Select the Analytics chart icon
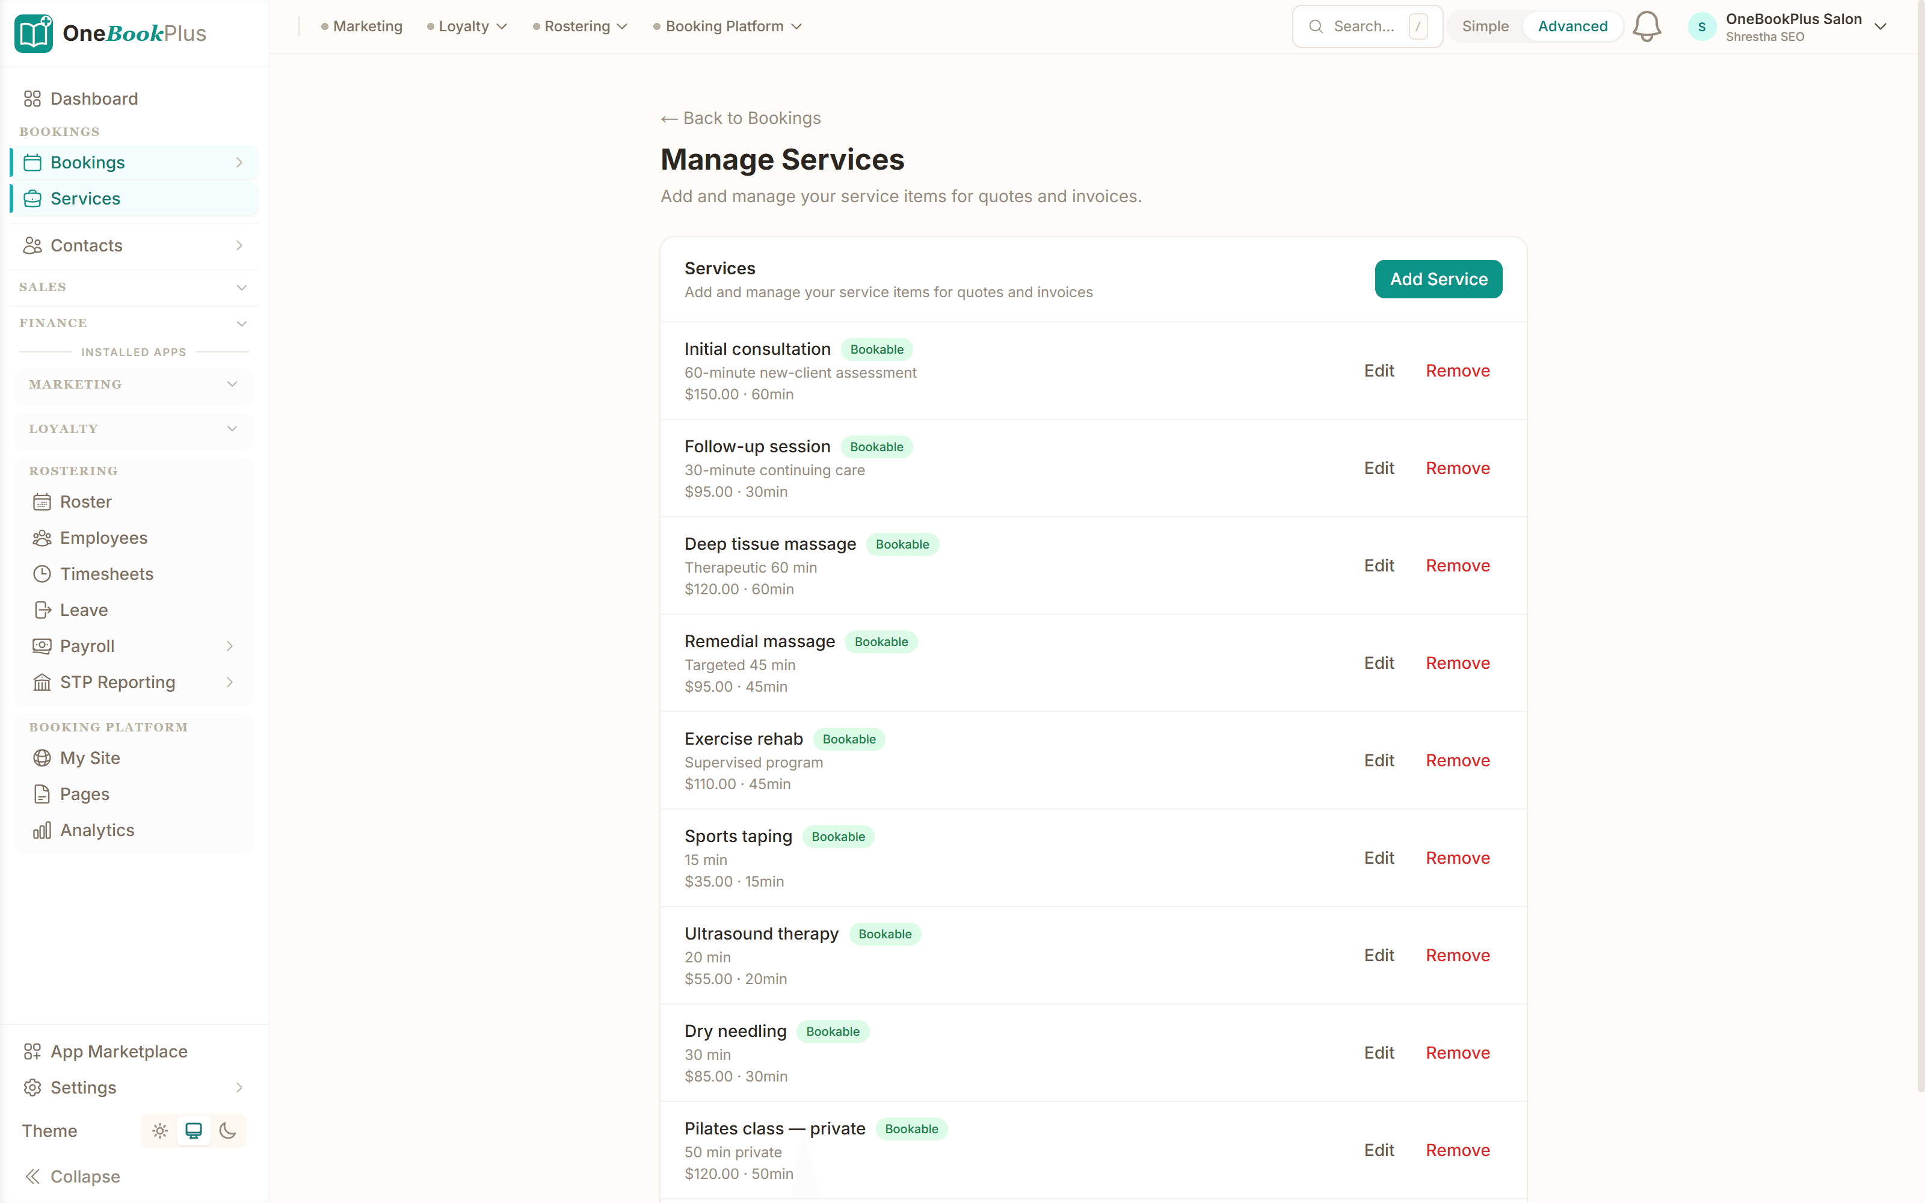The width and height of the screenshot is (1925, 1203). click(x=42, y=830)
